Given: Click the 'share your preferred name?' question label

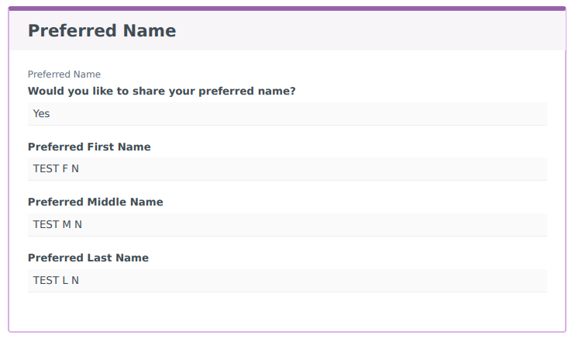Looking at the screenshot, I should pyautogui.click(x=161, y=91).
